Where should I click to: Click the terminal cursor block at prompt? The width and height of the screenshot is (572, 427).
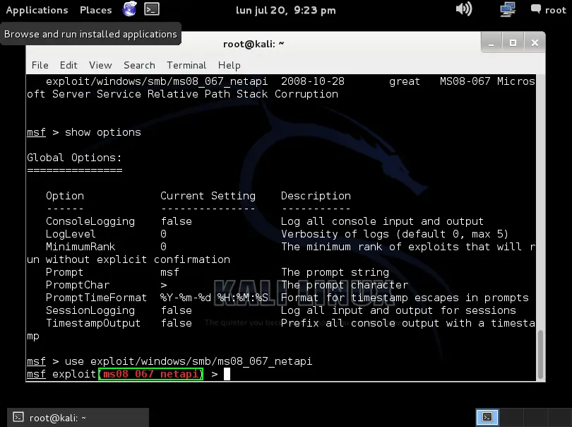click(227, 374)
